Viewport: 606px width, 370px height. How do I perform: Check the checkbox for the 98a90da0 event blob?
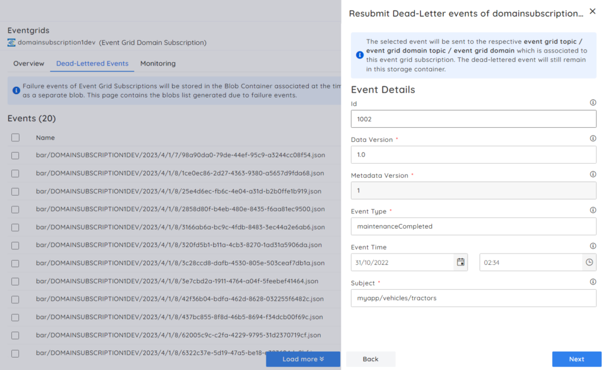pos(15,155)
